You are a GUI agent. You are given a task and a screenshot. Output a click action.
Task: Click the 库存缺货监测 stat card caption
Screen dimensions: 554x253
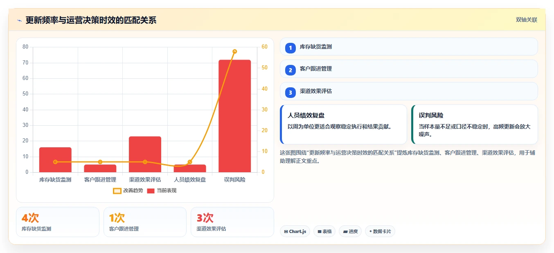(x=36, y=229)
